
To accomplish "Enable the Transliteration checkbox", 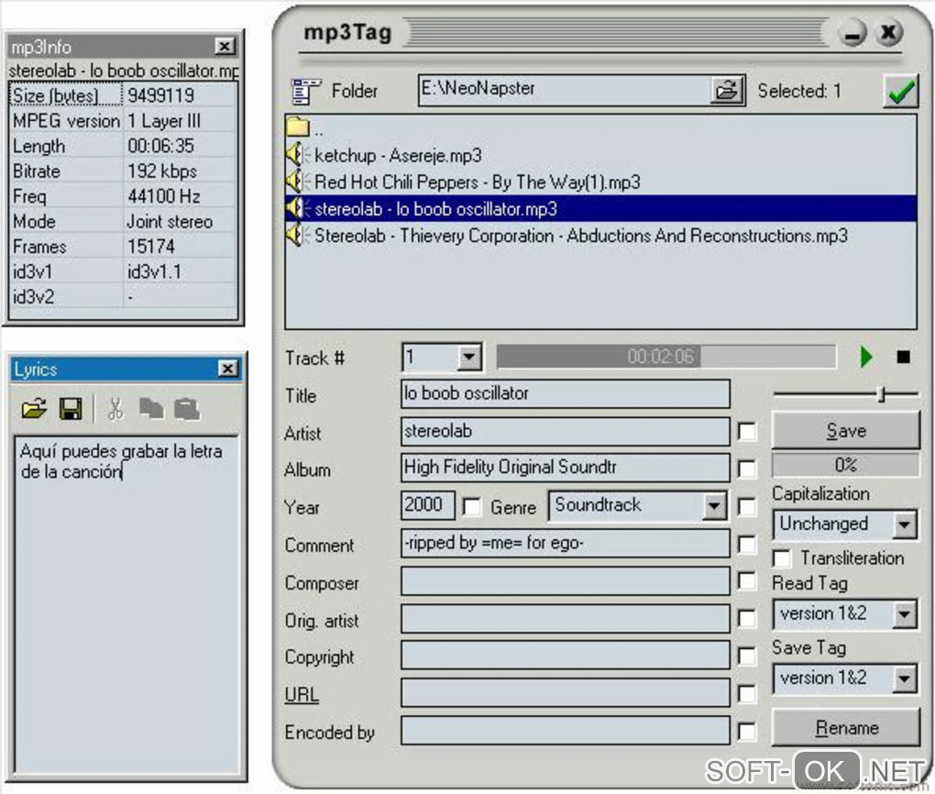I will pos(781,558).
